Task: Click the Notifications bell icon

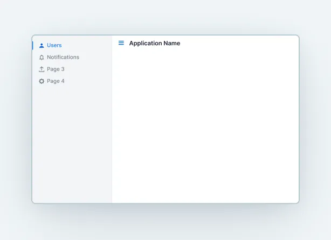Action: pos(42,58)
